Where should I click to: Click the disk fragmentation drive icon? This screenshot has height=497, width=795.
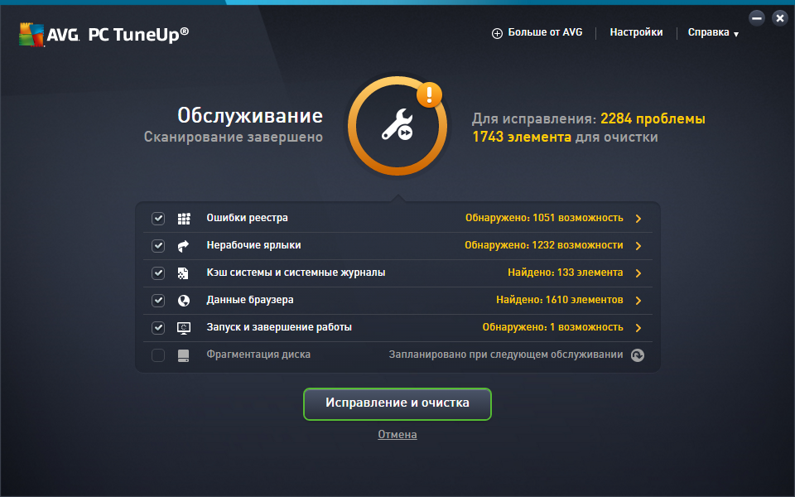click(x=184, y=355)
